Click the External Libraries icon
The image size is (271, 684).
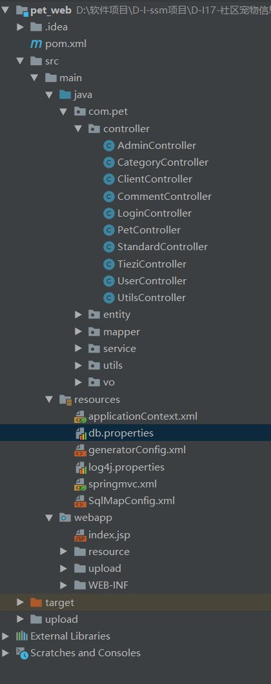point(22,636)
